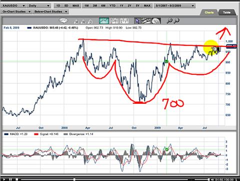Open the Daily interval dropdown
The width and height of the screenshot is (240, 181).
coord(39,5)
